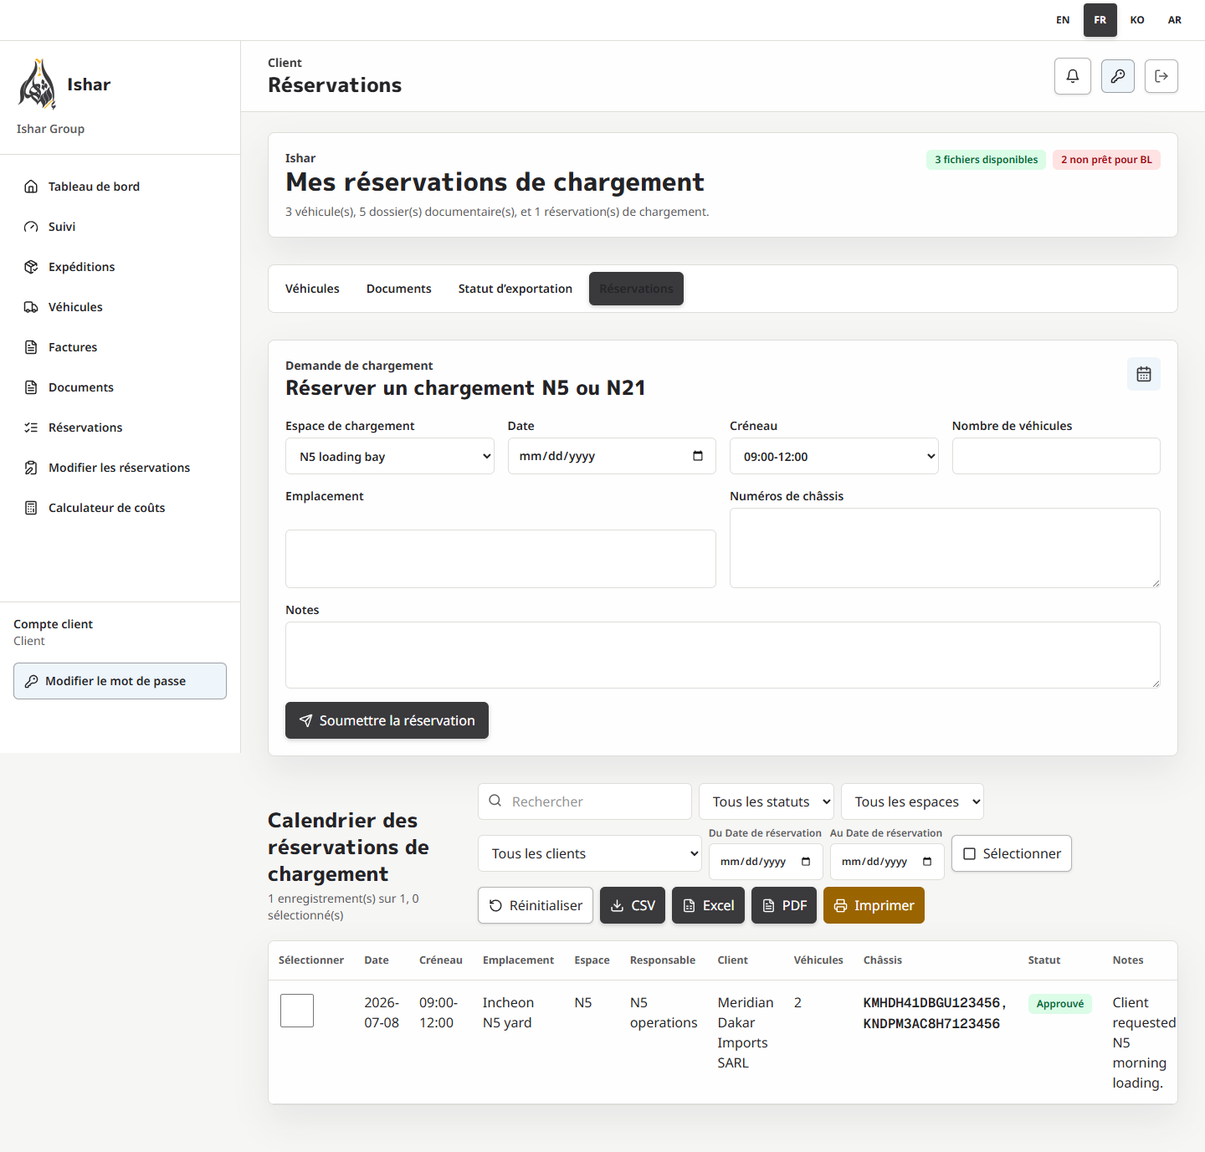
Task: Click calendar icon in Du Date de réservation
Action: [806, 862]
